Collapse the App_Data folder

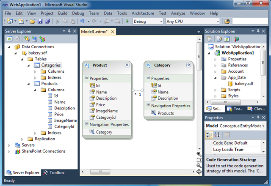coord(216,78)
